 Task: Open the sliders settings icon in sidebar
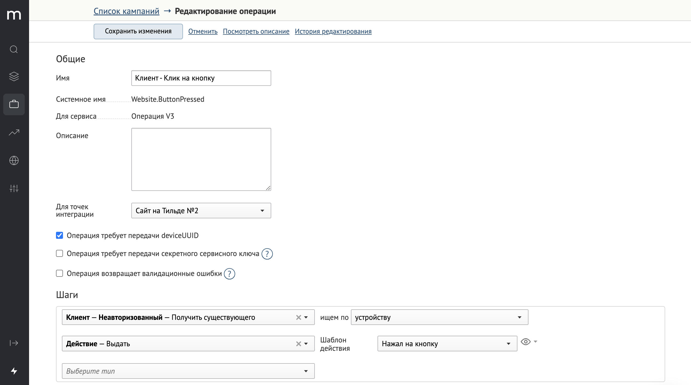click(x=14, y=188)
